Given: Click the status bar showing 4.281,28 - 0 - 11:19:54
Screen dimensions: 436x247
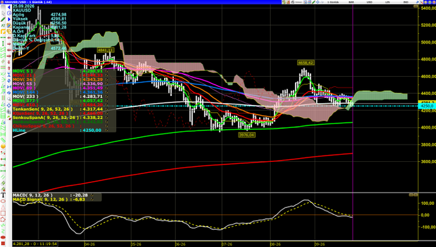Looking at the screenshot, I should (x=35, y=244).
